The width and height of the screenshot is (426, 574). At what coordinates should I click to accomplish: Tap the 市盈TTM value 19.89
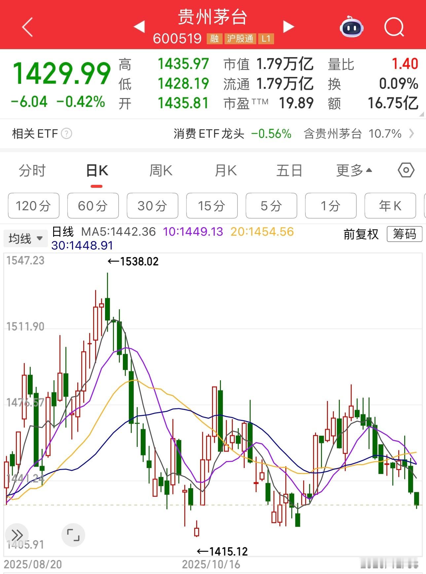click(296, 103)
